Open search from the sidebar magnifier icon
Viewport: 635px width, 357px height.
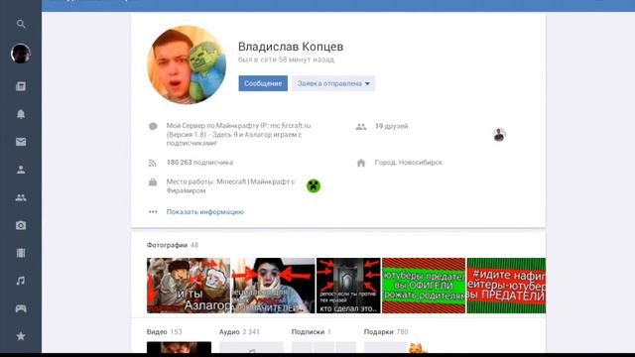[x=21, y=24]
